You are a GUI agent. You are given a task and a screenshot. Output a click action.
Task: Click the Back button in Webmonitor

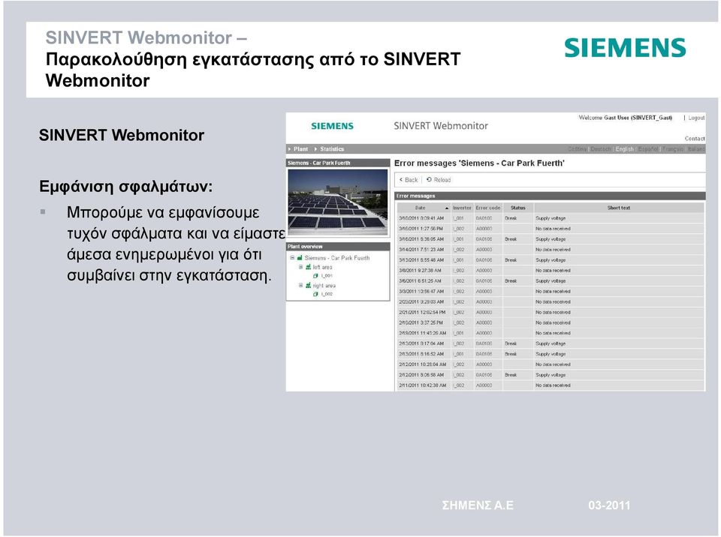pos(409,180)
